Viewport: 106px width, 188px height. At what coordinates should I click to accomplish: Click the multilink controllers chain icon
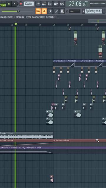(x=56, y=11)
